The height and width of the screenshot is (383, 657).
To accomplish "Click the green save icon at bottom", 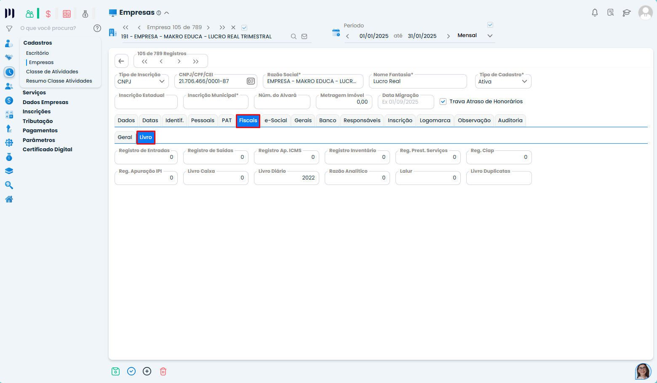I will [115, 371].
